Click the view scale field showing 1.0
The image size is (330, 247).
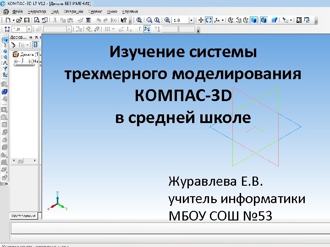[181, 21]
